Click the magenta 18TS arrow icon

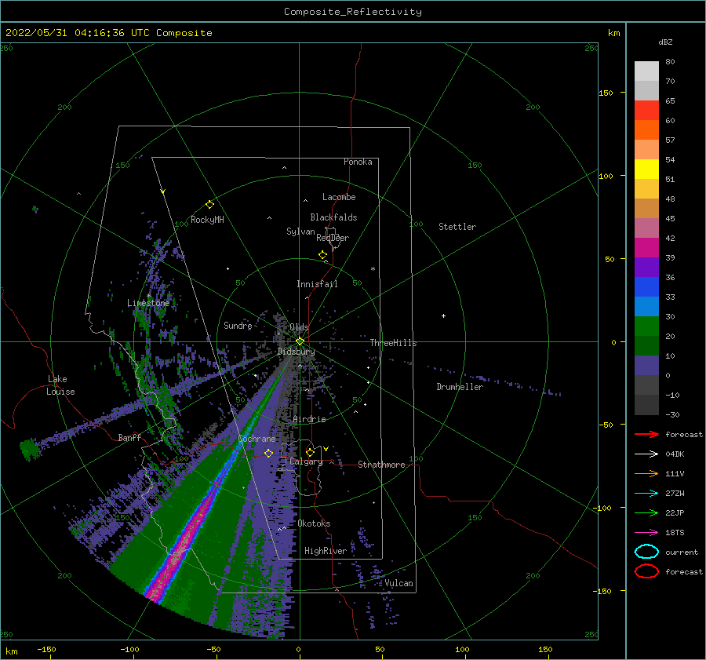(646, 533)
